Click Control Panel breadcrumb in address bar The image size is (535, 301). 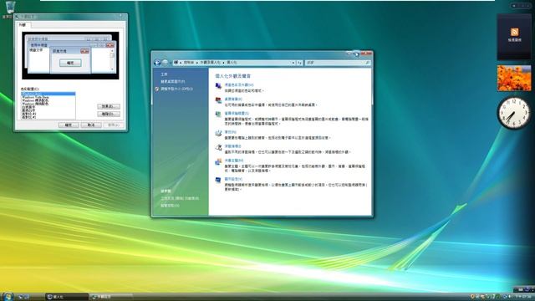[189, 63]
